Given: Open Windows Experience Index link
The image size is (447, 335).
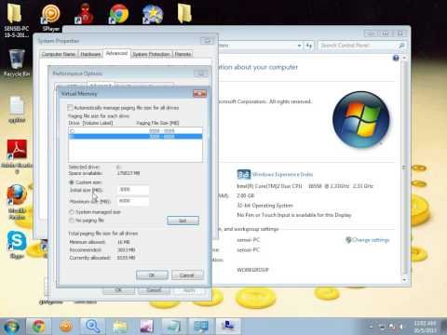Looking at the screenshot, I should pos(282,174).
